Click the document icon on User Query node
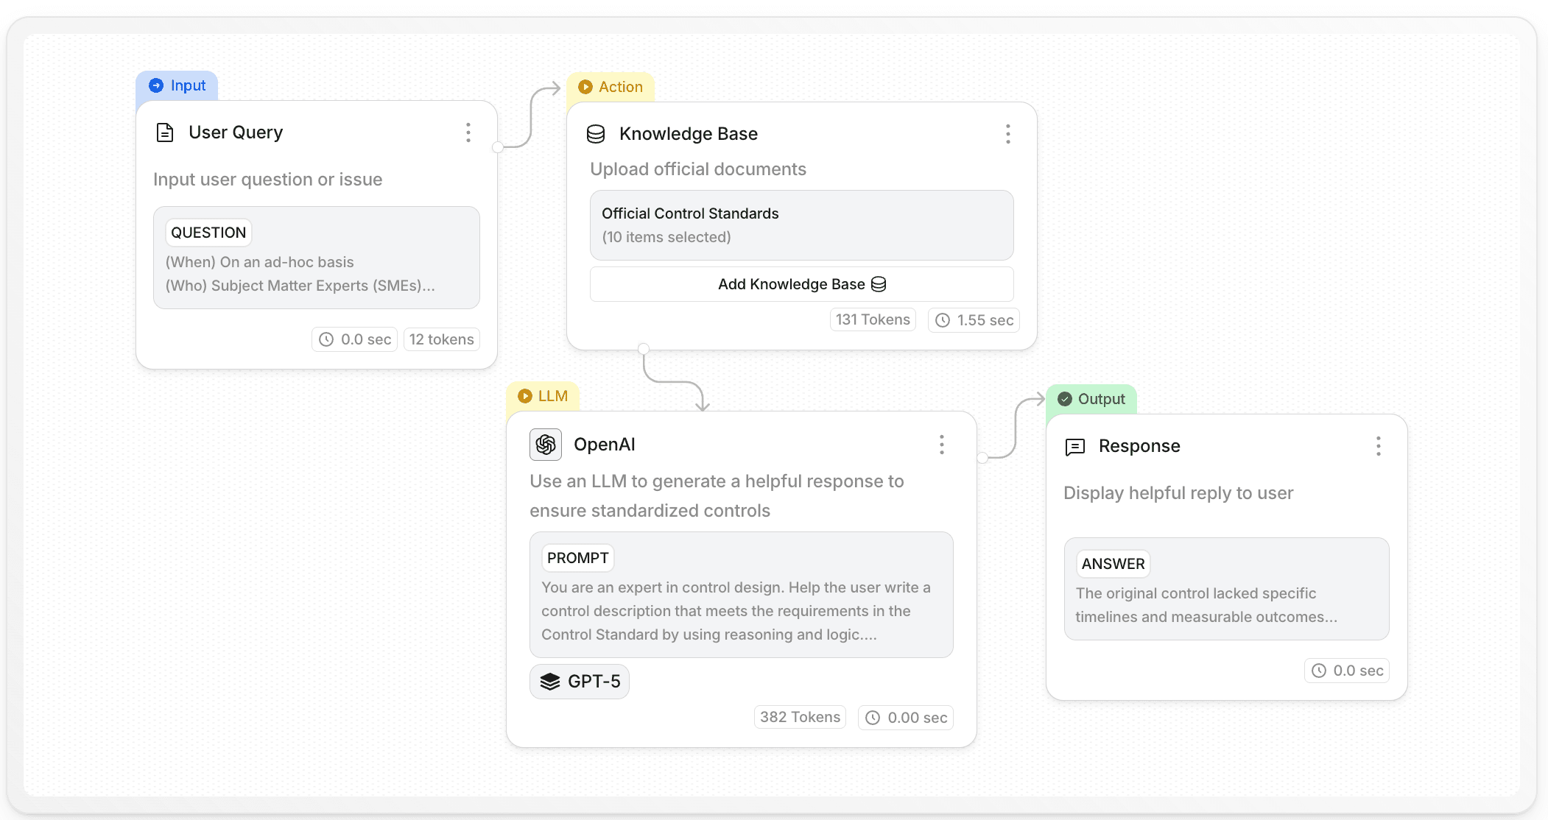1548x820 pixels. tap(164, 132)
